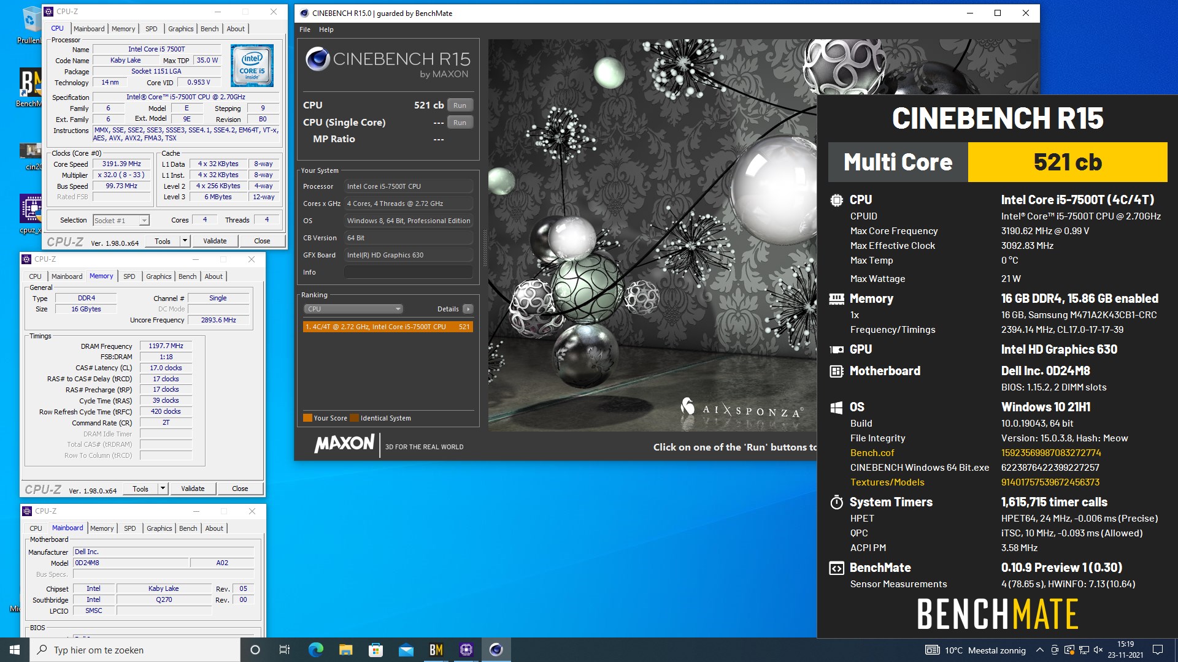The height and width of the screenshot is (662, 1178).
Task: Click the Windows OS logo in BenchMate panel
Action: tap(836, 408)
